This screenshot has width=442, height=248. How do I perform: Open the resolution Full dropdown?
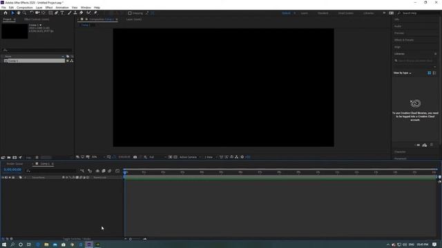pos(157,157)
